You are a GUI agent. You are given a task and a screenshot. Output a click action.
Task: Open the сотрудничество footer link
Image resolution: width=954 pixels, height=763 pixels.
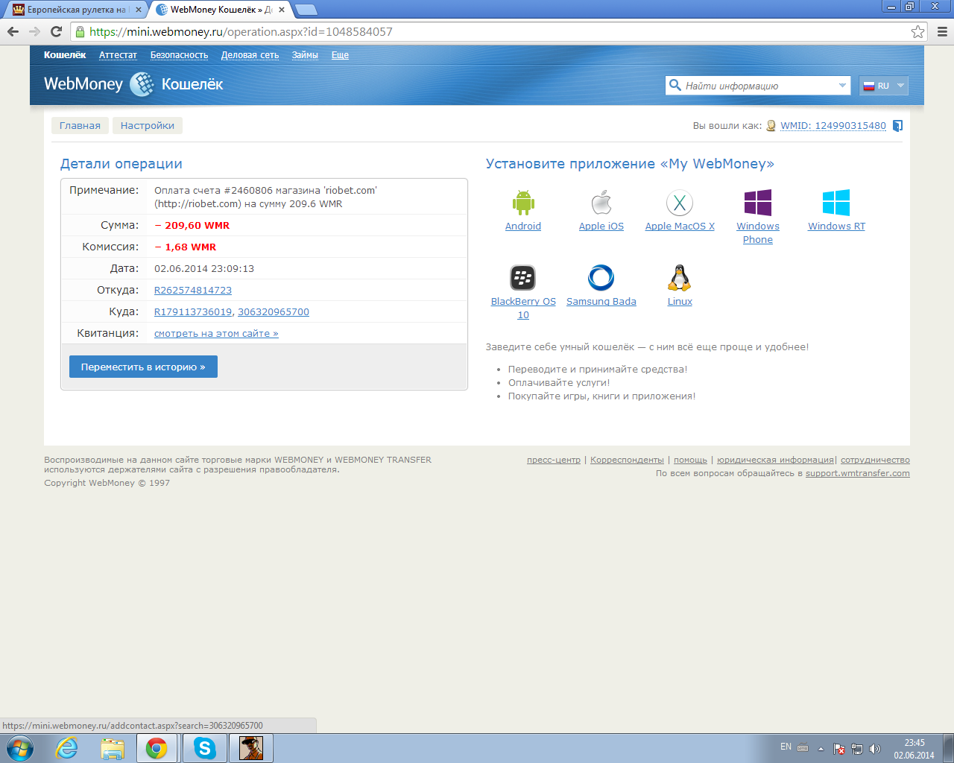click(x=875, y=460)
